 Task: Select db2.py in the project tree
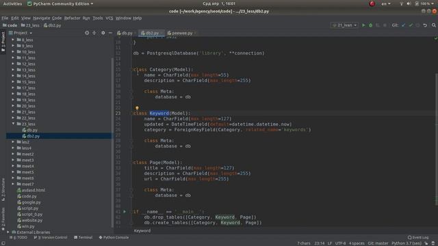point(31,136)
